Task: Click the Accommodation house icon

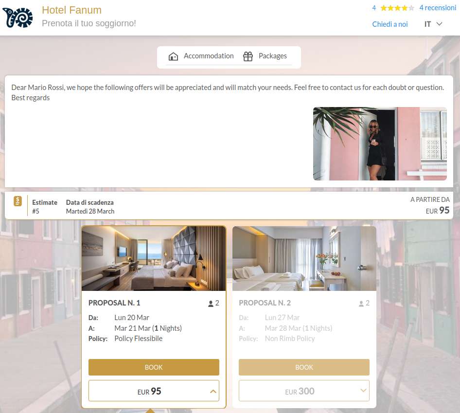Action: tap(173, 56)
